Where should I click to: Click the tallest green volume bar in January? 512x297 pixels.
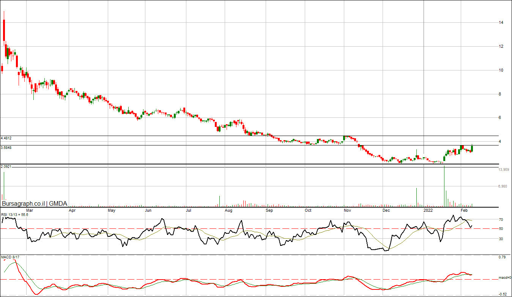point(444,186)
